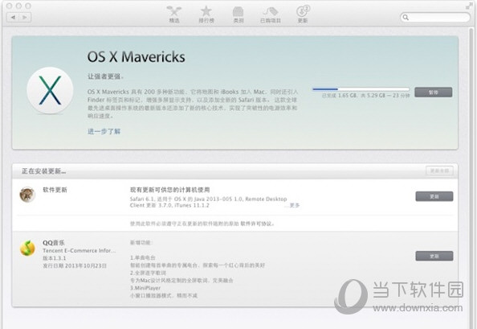Click the search magnifier icon

[x=406, y=18]
